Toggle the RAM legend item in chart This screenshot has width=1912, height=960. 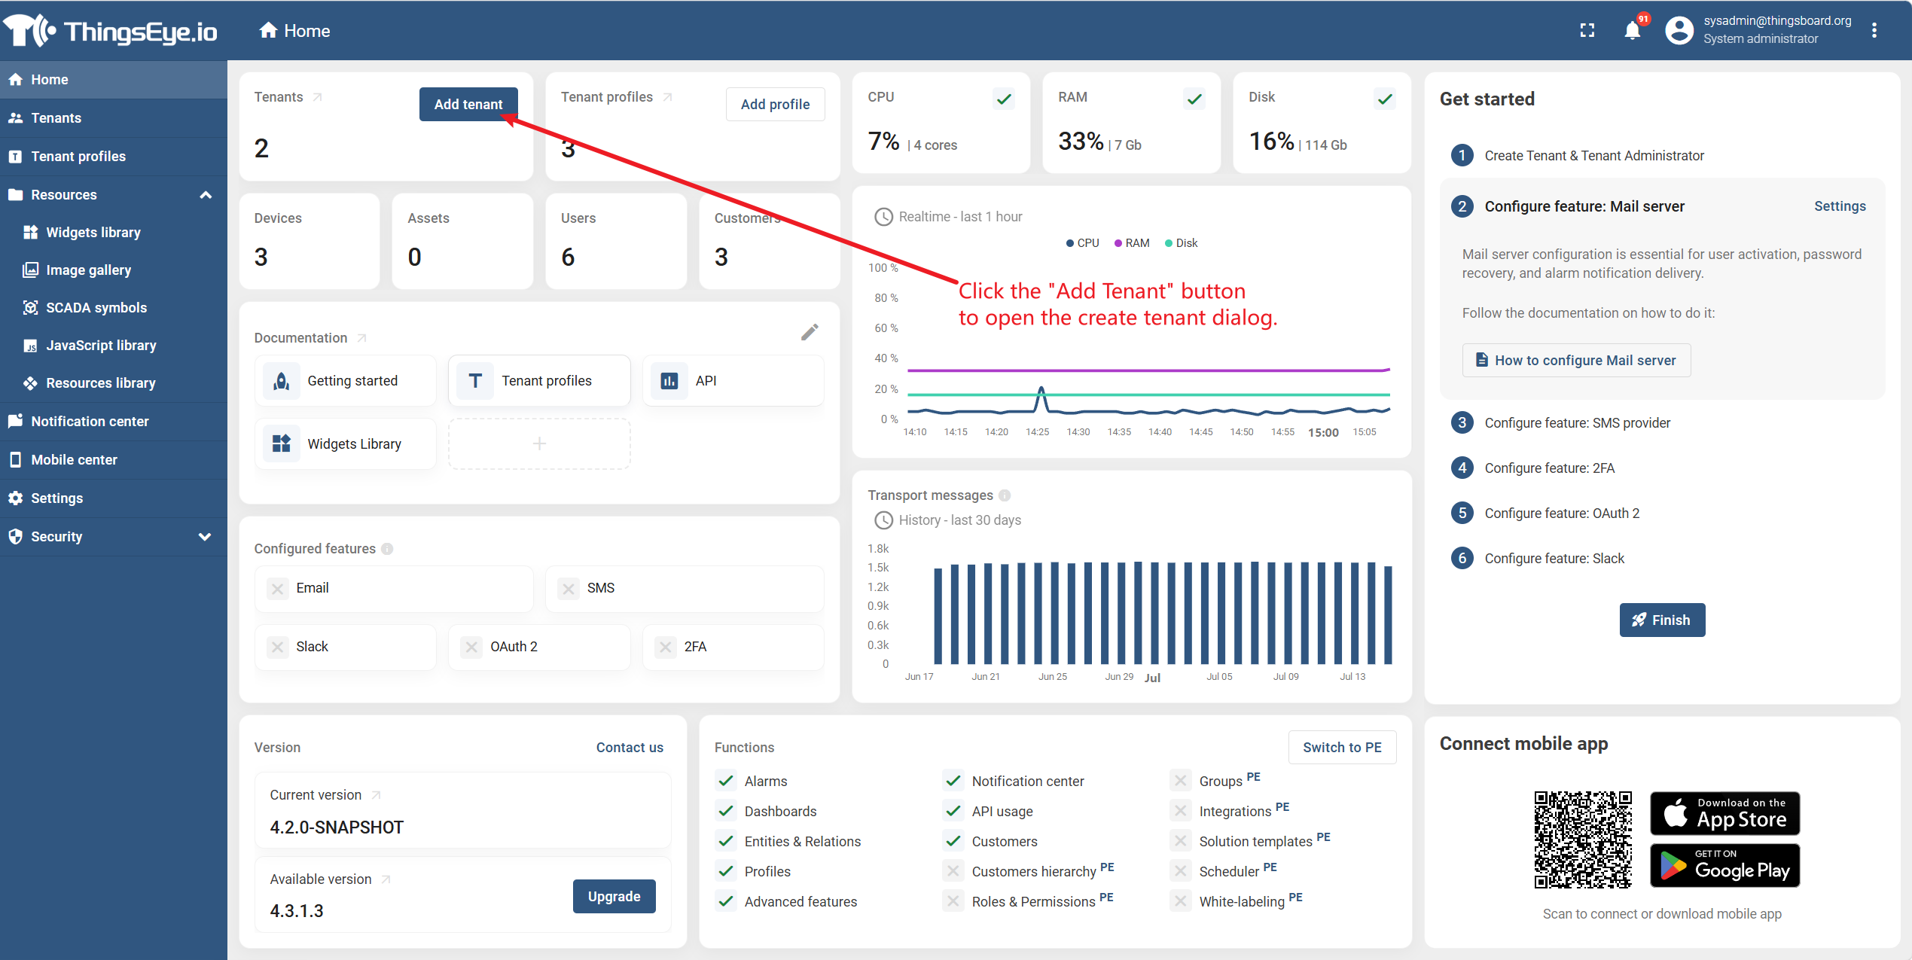click(x=1132, y=243)
